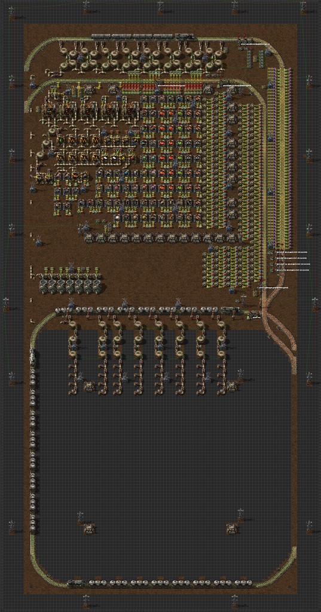Select the roboport in bottom-right dark area
321x612 pixels.
pos(233,529)
